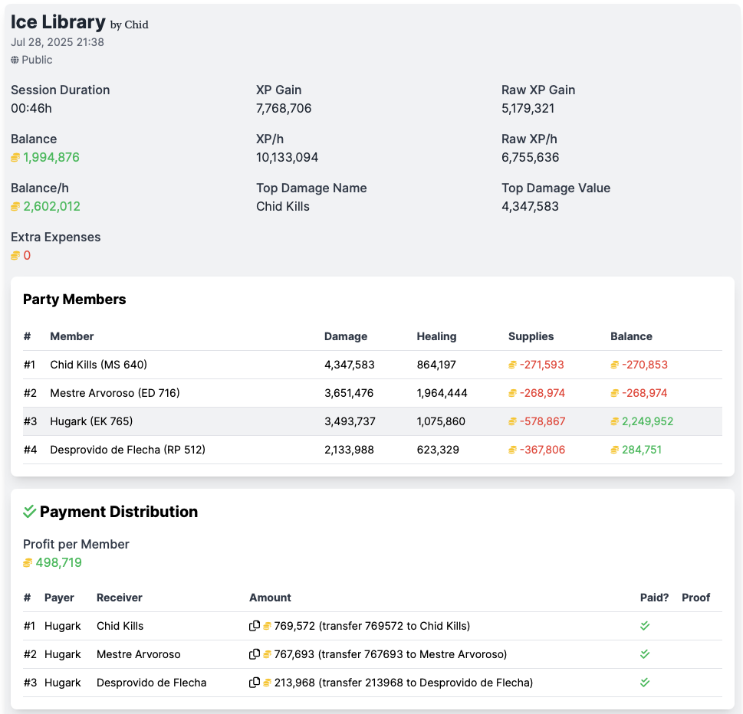Click the Supplies column header

(531, 336)
